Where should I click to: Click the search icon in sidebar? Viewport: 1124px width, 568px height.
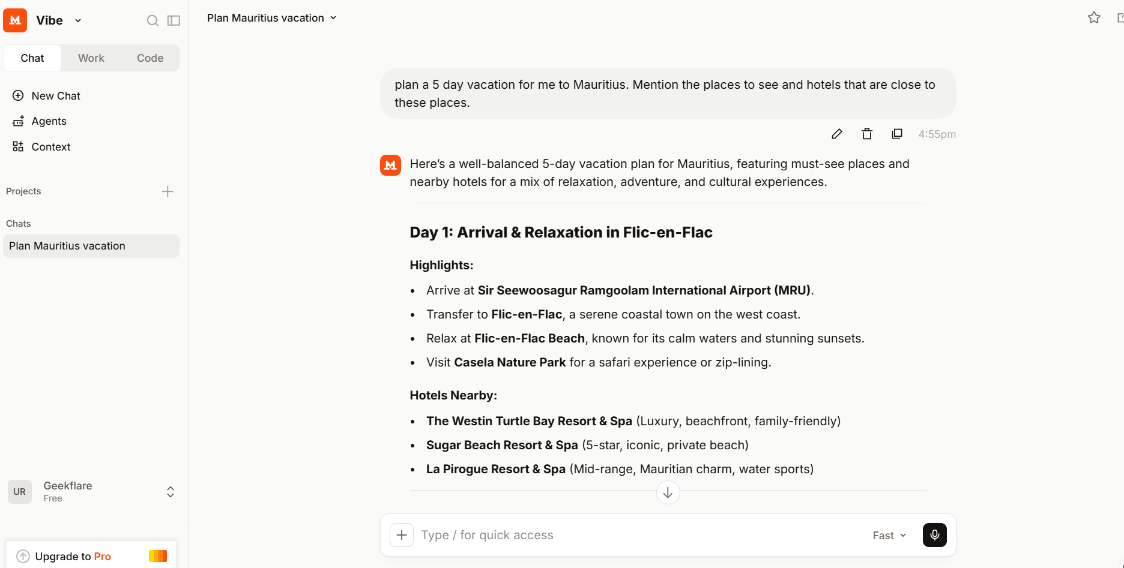tap(153, 20)
